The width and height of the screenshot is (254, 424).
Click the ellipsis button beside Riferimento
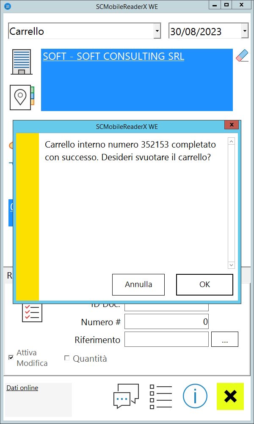coord(224,339)
